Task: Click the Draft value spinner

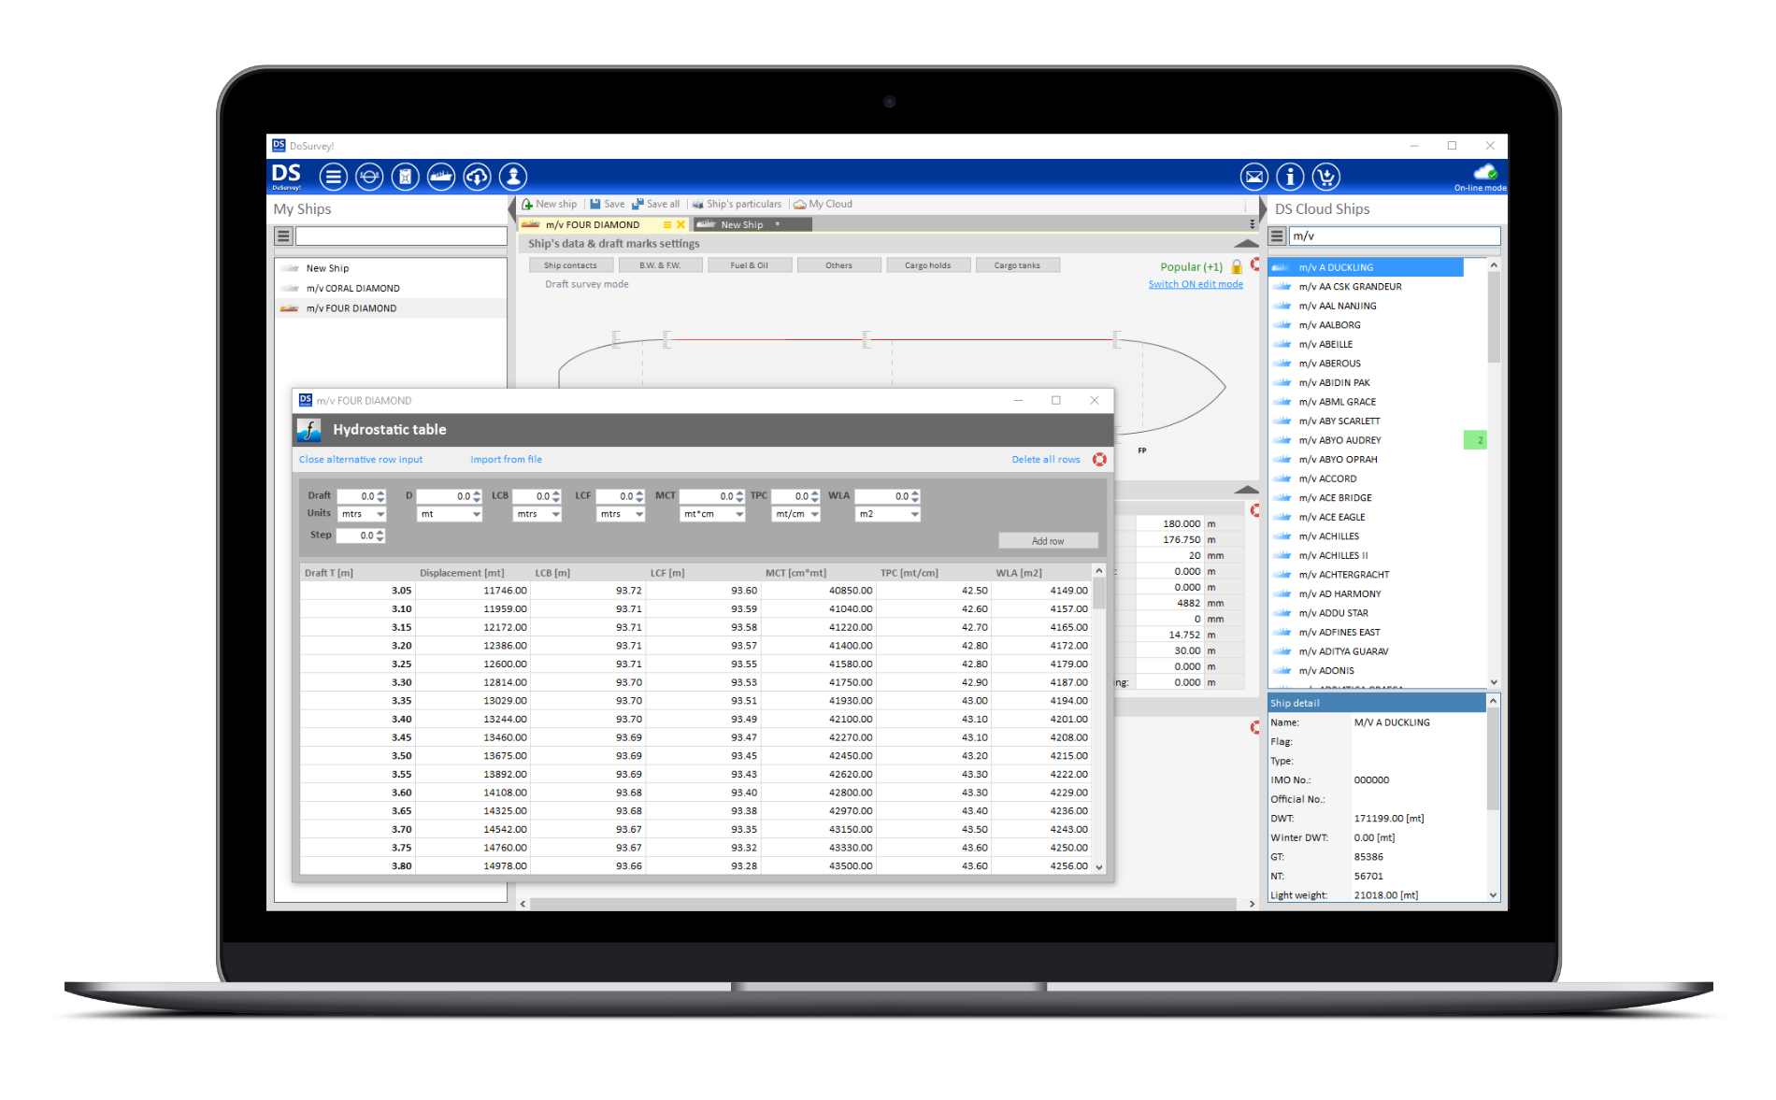Action: [380, 496]
